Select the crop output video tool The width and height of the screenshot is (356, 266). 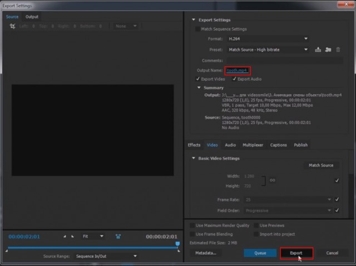click(12, 26)
